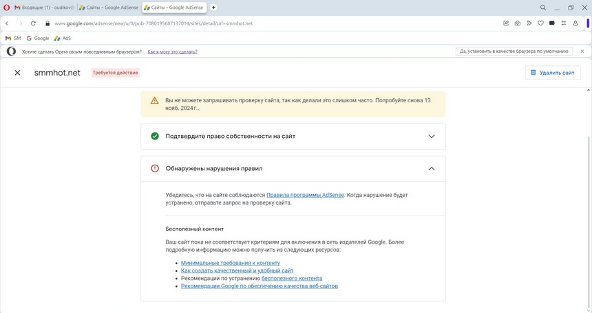Go back to the previous page
The image size is (592, 313).
point(7,23)
